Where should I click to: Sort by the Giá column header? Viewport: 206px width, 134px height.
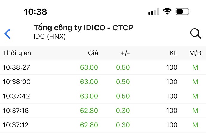click(x=93, y=53)
